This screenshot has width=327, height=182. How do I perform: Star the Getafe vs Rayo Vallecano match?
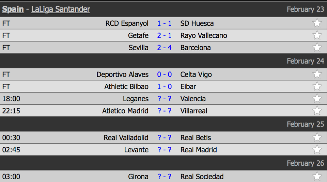click(x=317, y=35)
